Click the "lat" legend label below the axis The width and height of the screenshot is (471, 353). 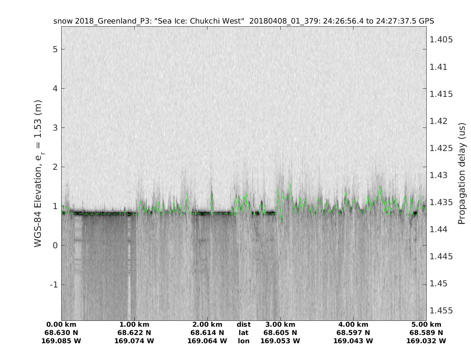tap(244, 333)
